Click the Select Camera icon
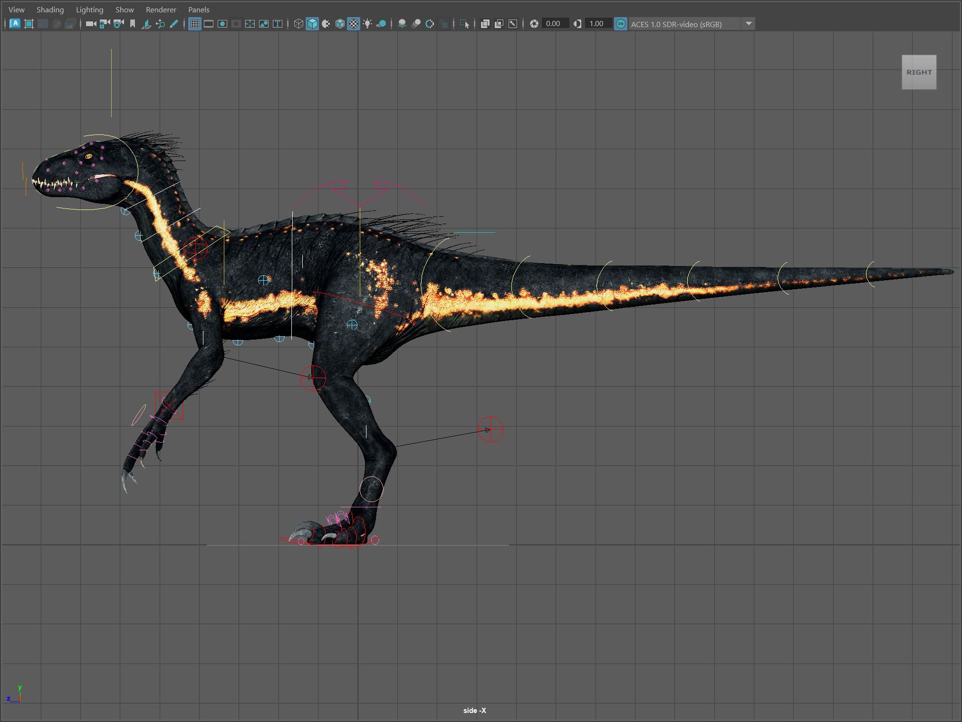962x722 pixels. pyautogui.click(x=91, y=24)
